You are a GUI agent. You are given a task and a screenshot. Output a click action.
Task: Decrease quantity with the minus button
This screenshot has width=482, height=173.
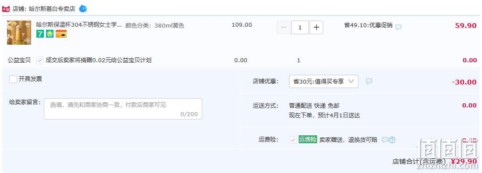pyautogui.click(x=283, y=28)
